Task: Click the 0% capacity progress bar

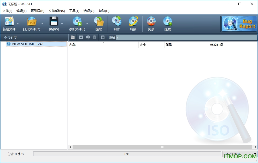Action: (x=127, y=154)
